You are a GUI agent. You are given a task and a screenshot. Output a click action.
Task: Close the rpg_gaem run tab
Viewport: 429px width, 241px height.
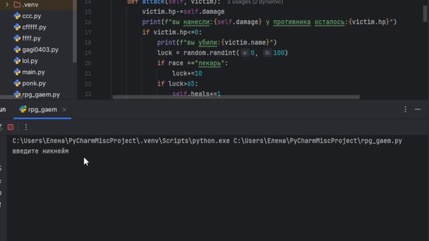point(64,110)
